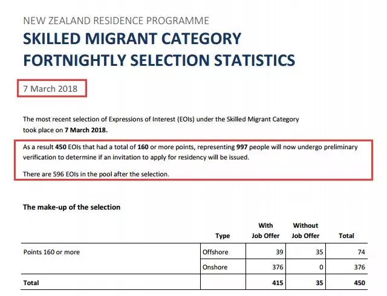Viewport: 387px width, 296px height.
Task: Click the 'With Job Offer' column header
Action: (265, 231)
